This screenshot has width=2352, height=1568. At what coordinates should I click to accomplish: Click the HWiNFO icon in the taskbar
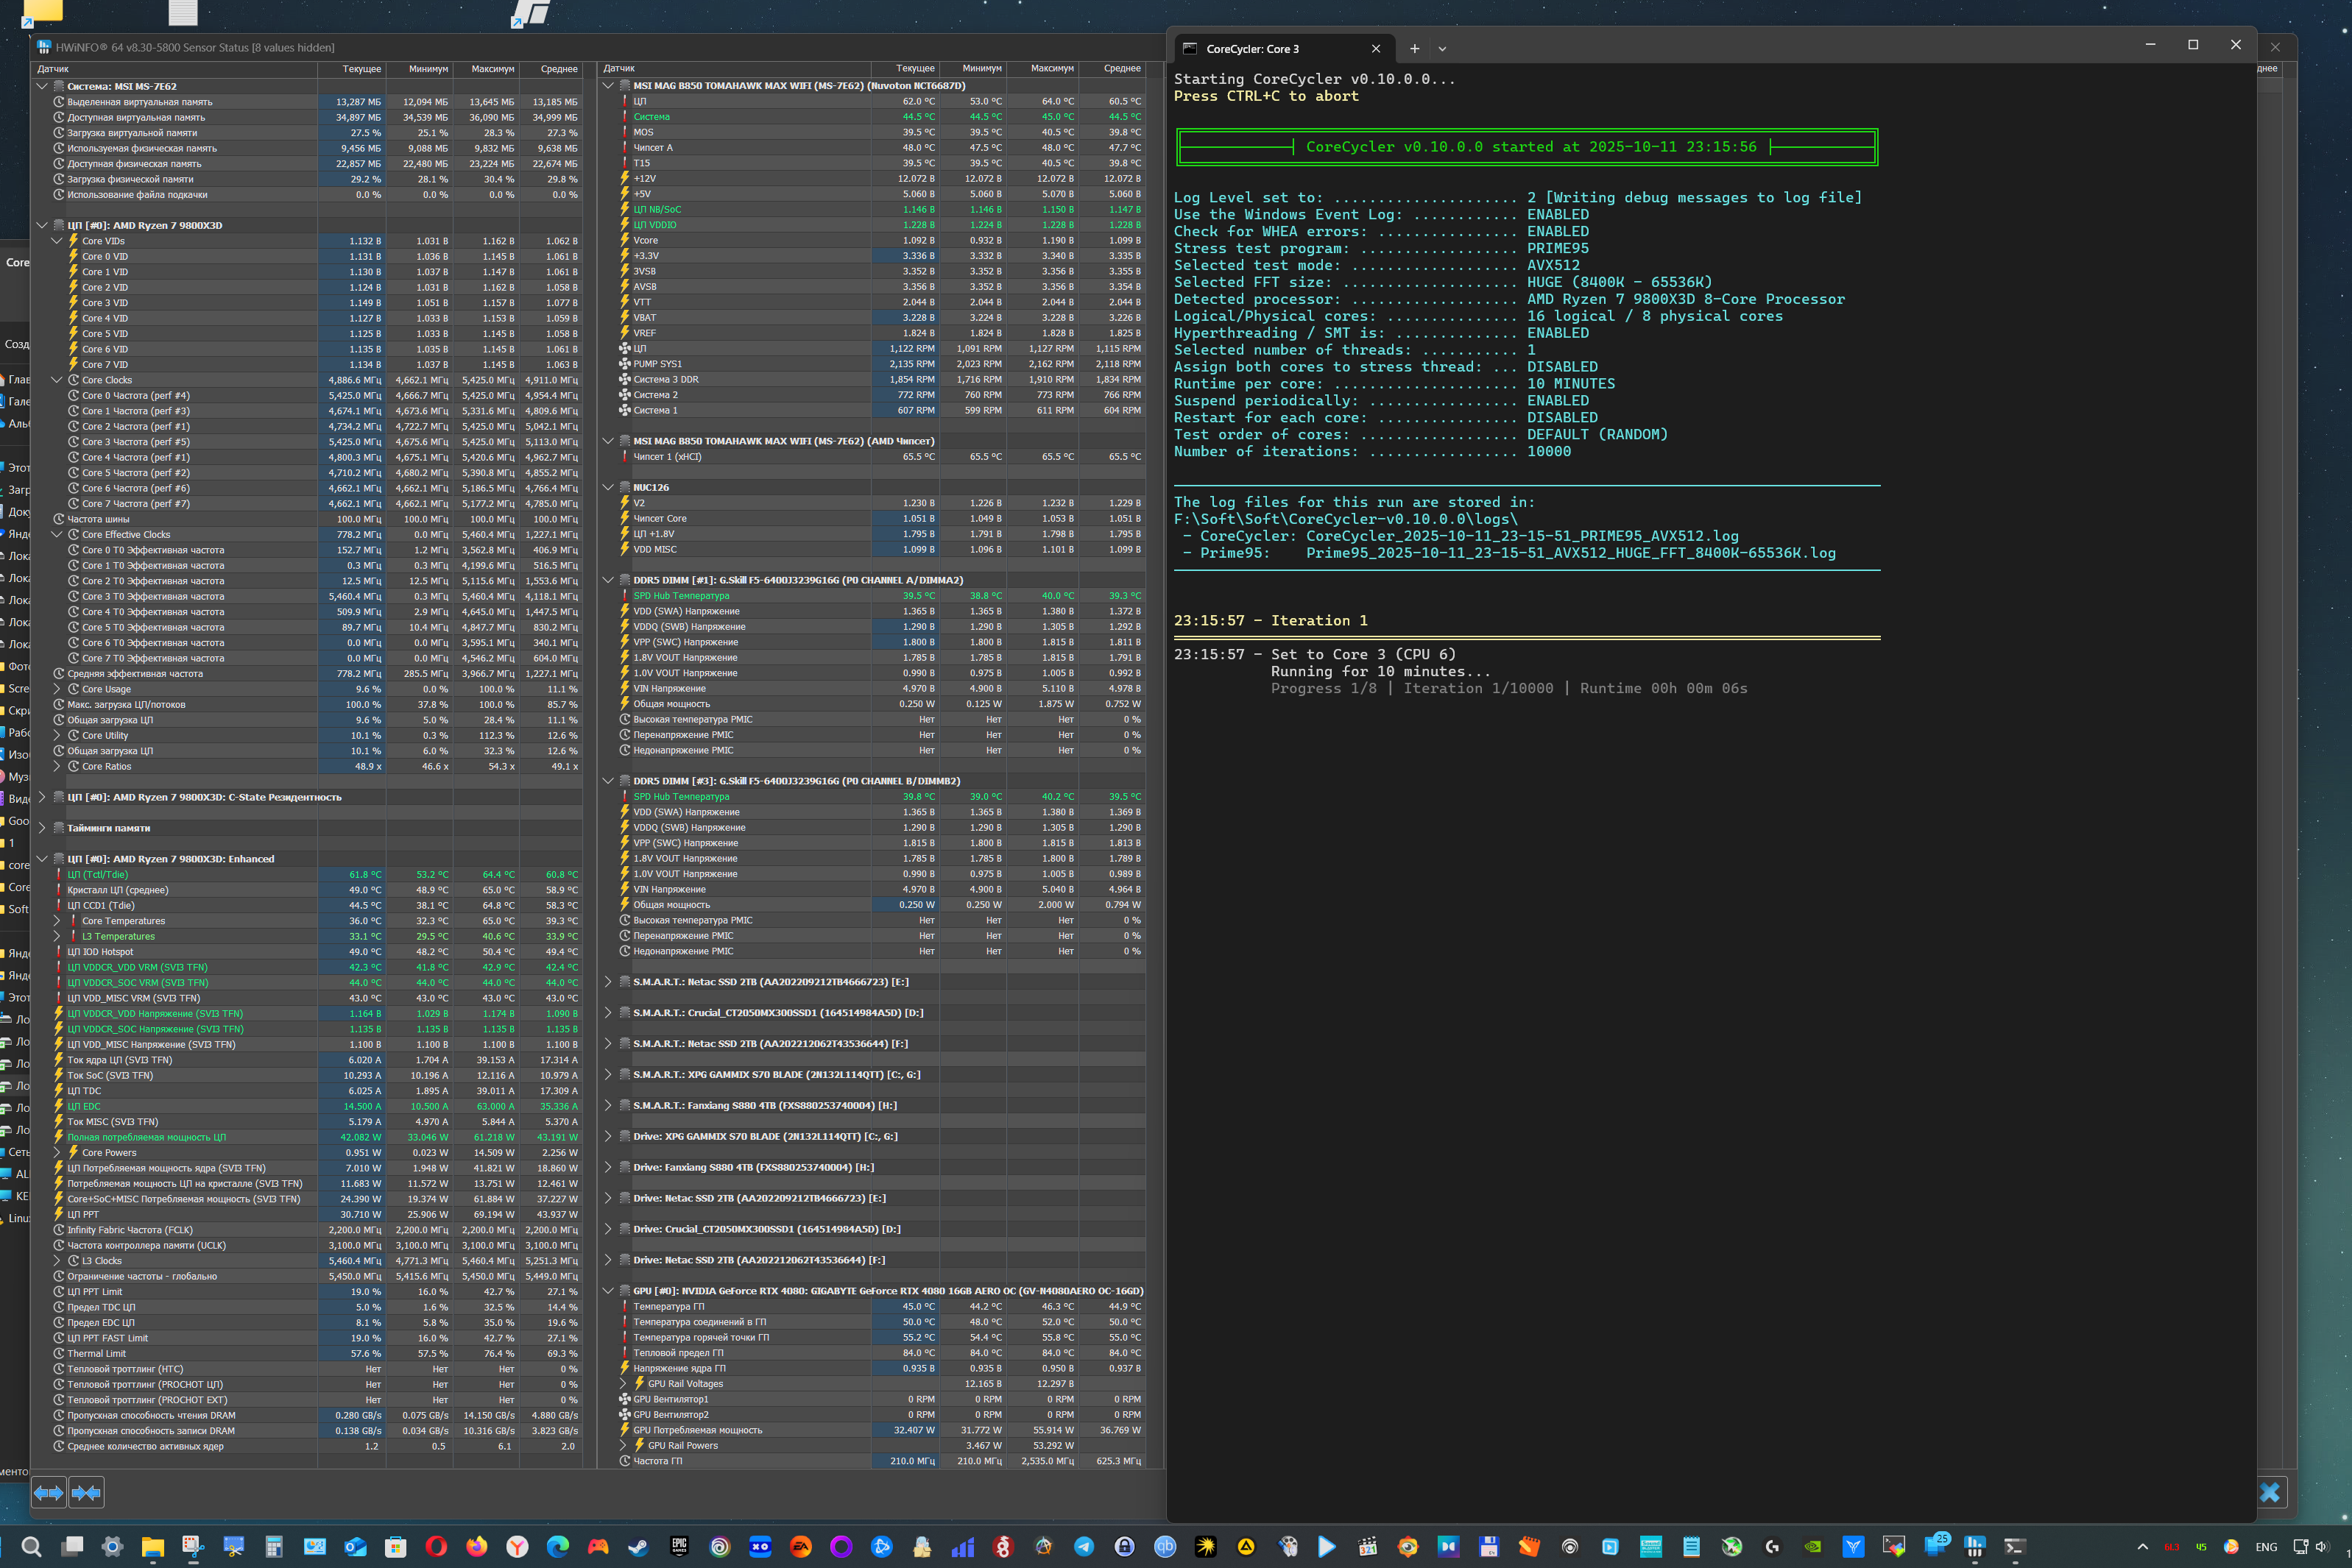tap(1974, 1547)
